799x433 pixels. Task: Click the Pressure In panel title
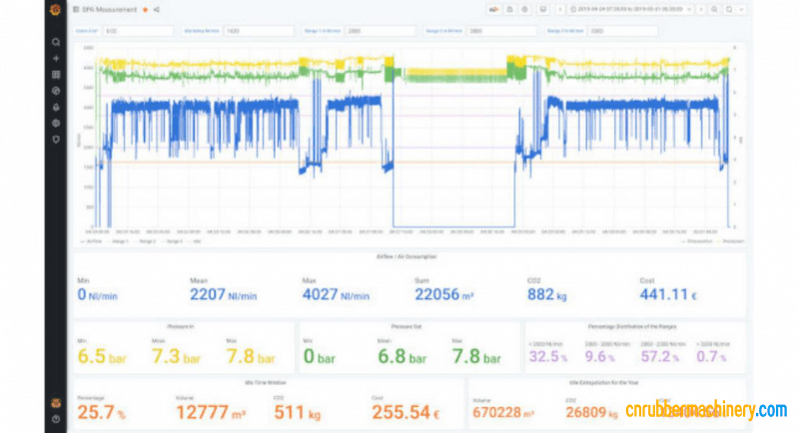[183, 324]
